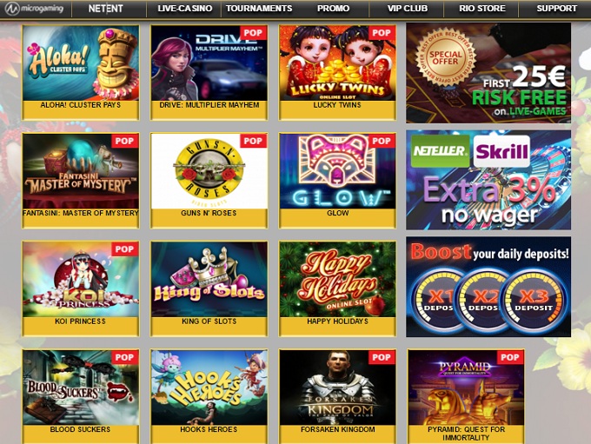This screenshot has height=444, width=591.
Task: Open the PROMO menu item
Action: (x=333, y=9)
